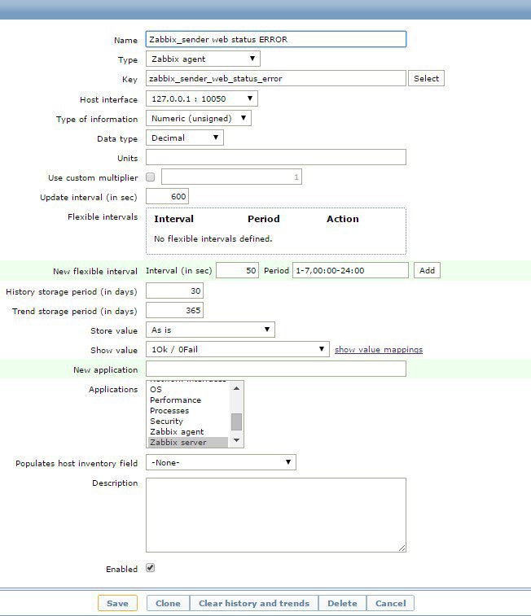Open the Data type dropdown showing Decimal
The width and height of the screenshot is (531, 616).
185,138
